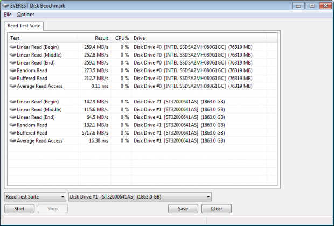
Task: Click the drive icon for Disk #1 Linear Read (Middle)
Action: tap(13, 109)
